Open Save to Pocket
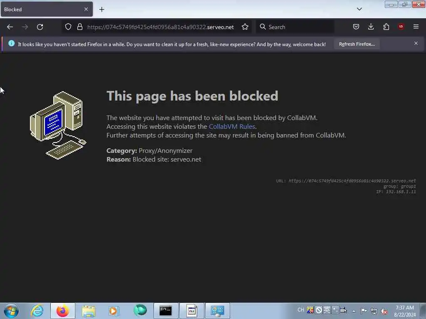426x319 pixels. click(356, 27)
